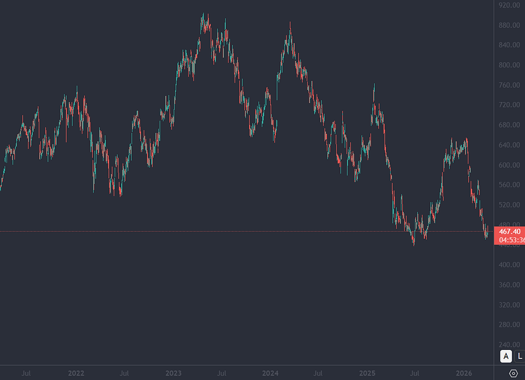The image size is (525, 380).
Task: Click the 240.00 price axis label
Action: pos(509,345)
